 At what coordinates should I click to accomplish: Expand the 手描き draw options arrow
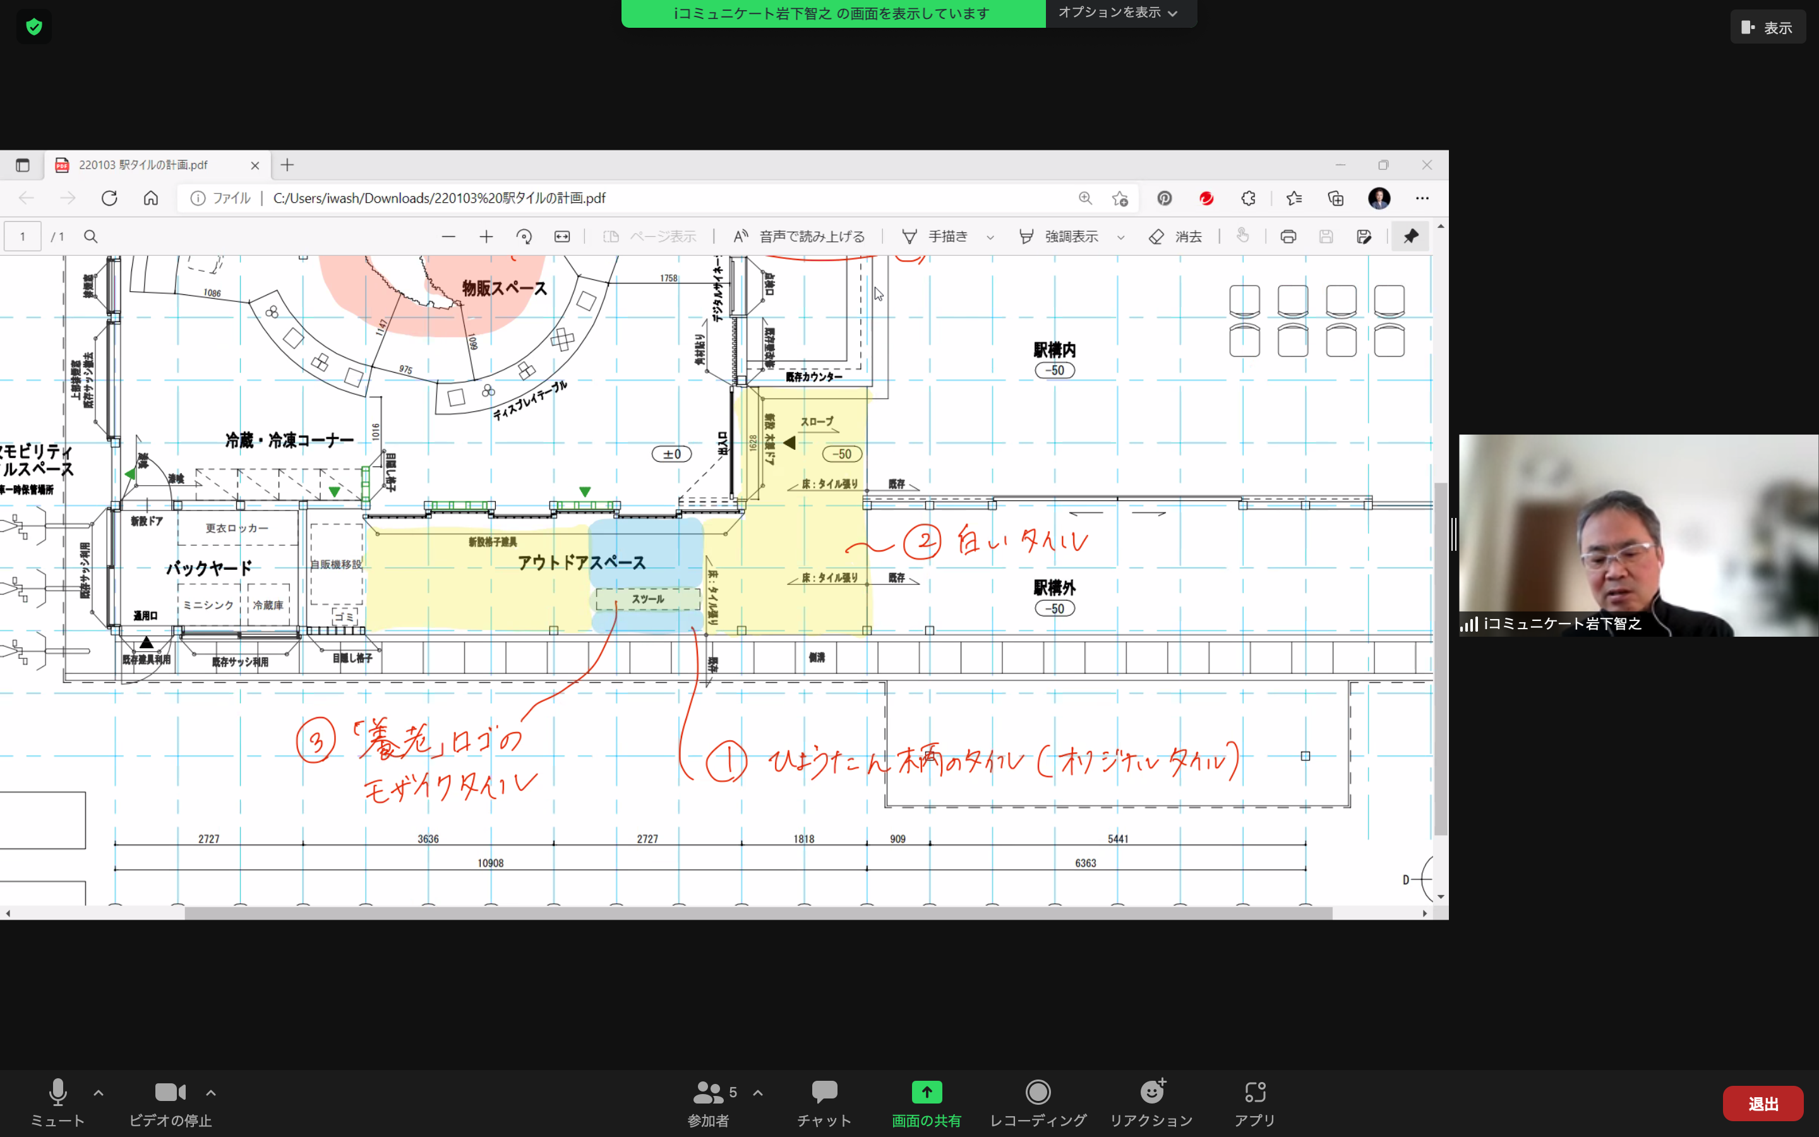991,238
